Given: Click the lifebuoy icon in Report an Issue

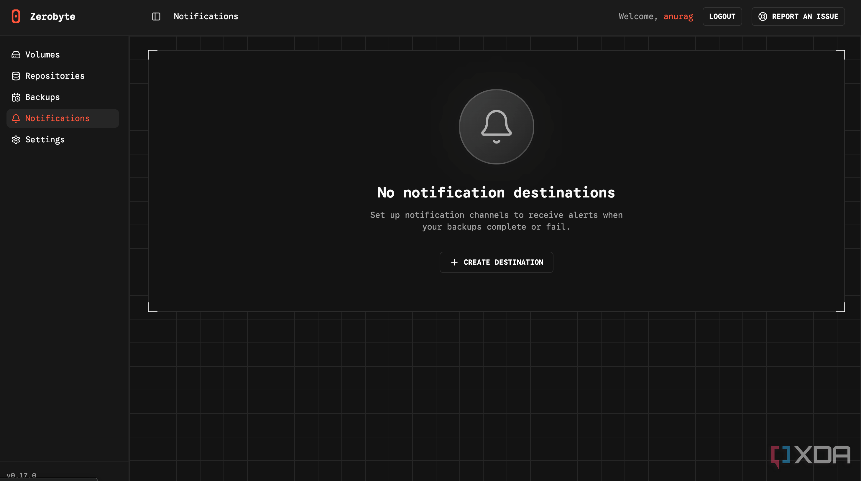Looking at the screenshot, I should point(763,17).
